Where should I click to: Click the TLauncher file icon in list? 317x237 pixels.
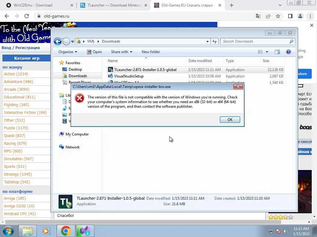(111, 70)
